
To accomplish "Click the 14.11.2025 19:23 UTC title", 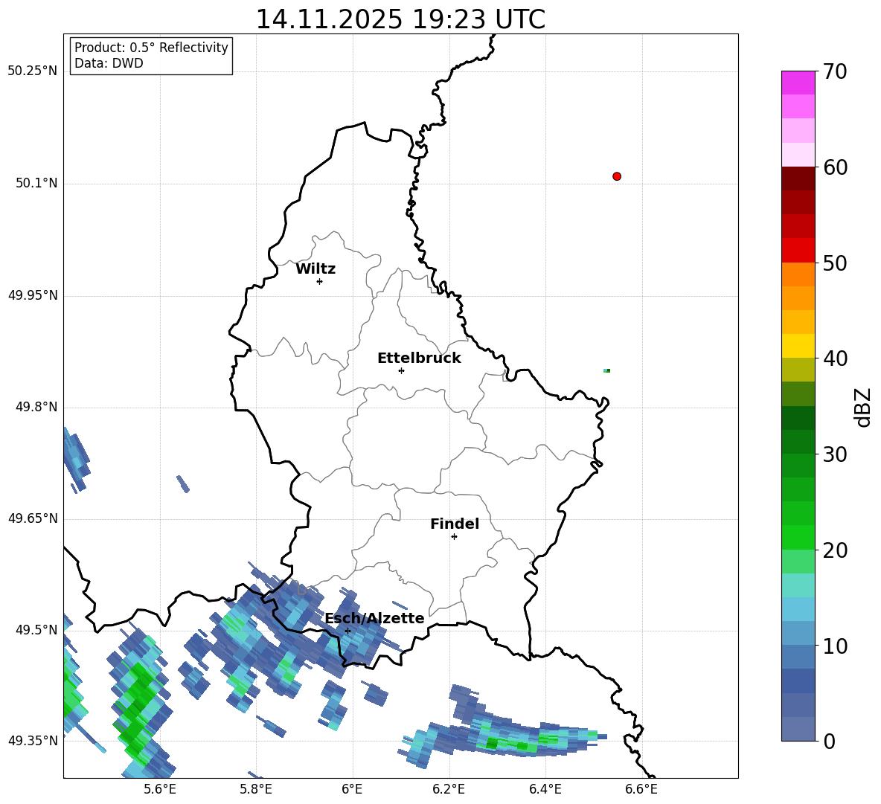I will [400, 19].
